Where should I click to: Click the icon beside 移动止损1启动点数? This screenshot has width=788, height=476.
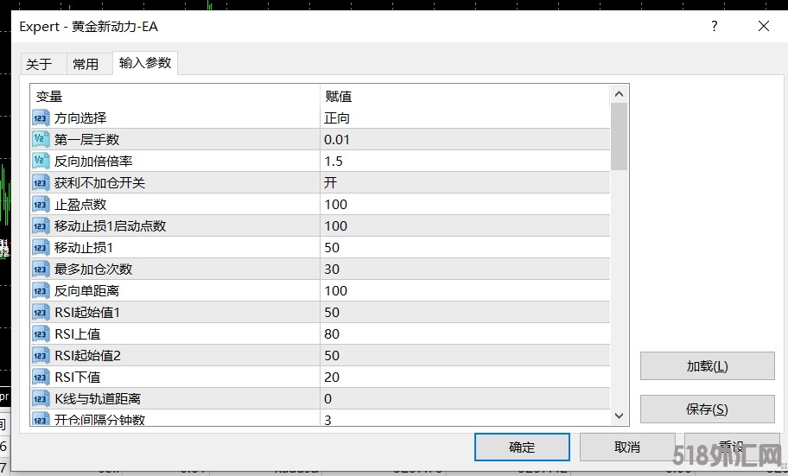pos(41,226)
